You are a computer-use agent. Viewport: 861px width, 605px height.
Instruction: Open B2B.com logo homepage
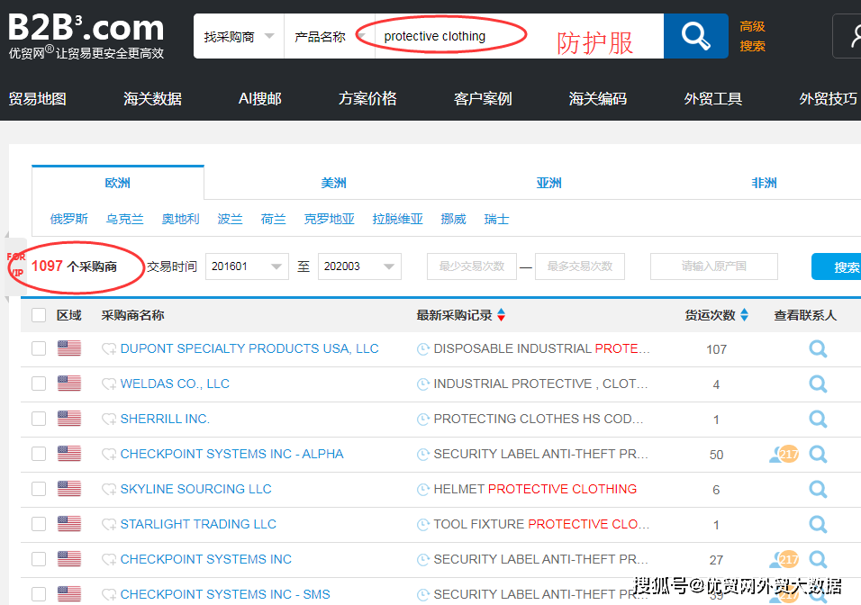(86, 36)
